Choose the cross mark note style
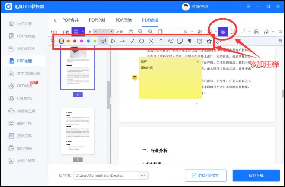This screenshot has width=285, height=187. (151, 41)
